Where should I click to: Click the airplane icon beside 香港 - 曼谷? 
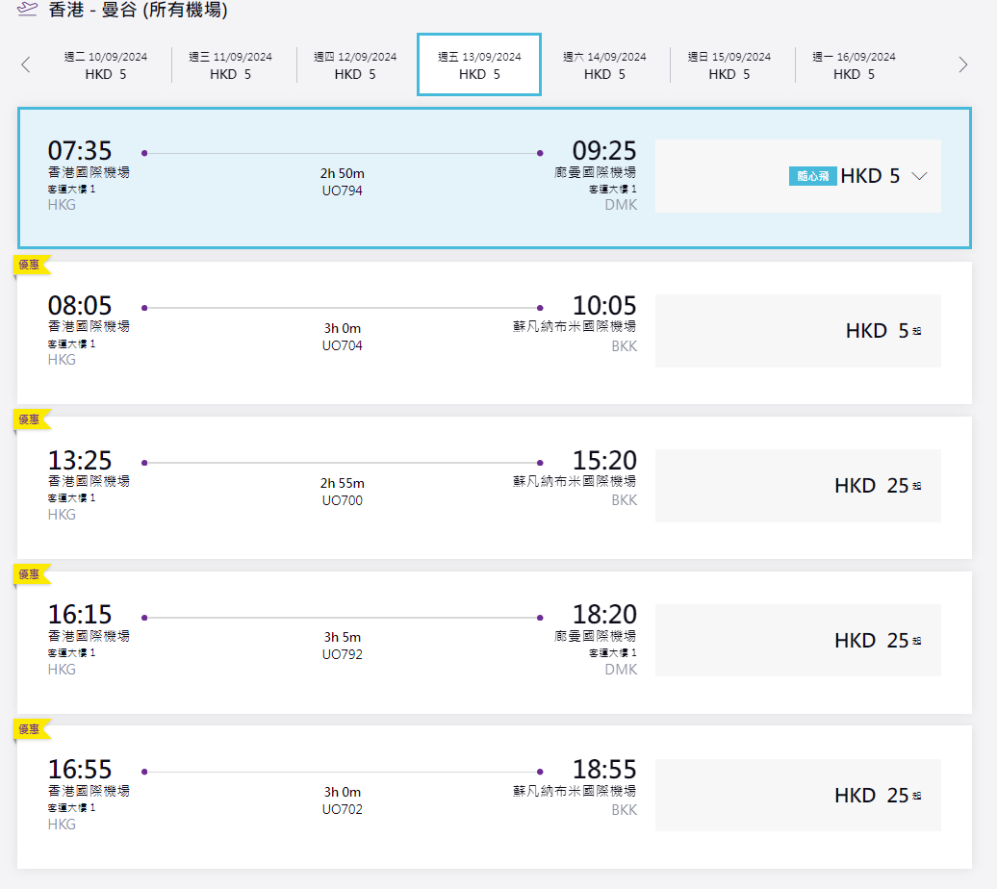(27, 11)
